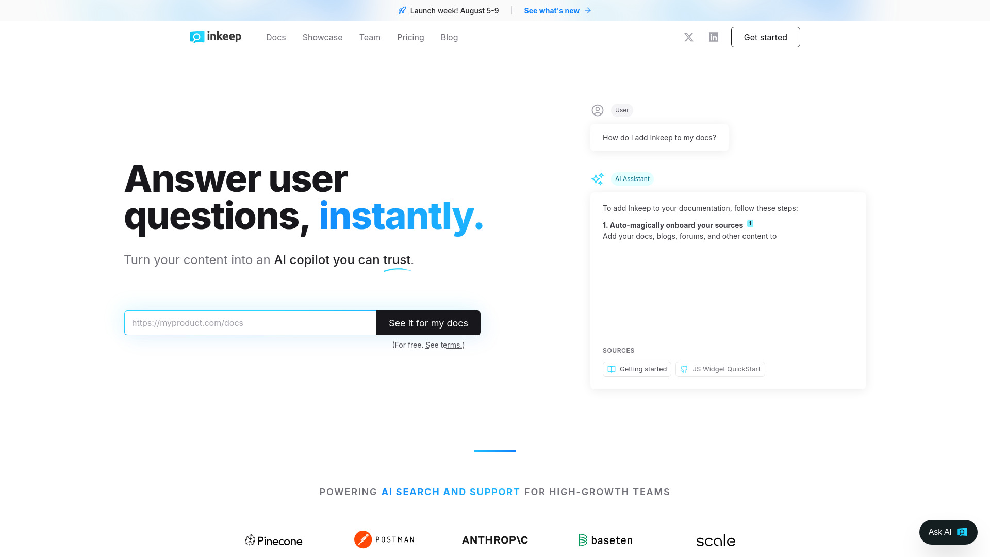Select the Pricing menu item

410,37
